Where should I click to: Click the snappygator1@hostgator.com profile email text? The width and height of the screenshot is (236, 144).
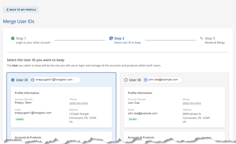click(33, 113)
